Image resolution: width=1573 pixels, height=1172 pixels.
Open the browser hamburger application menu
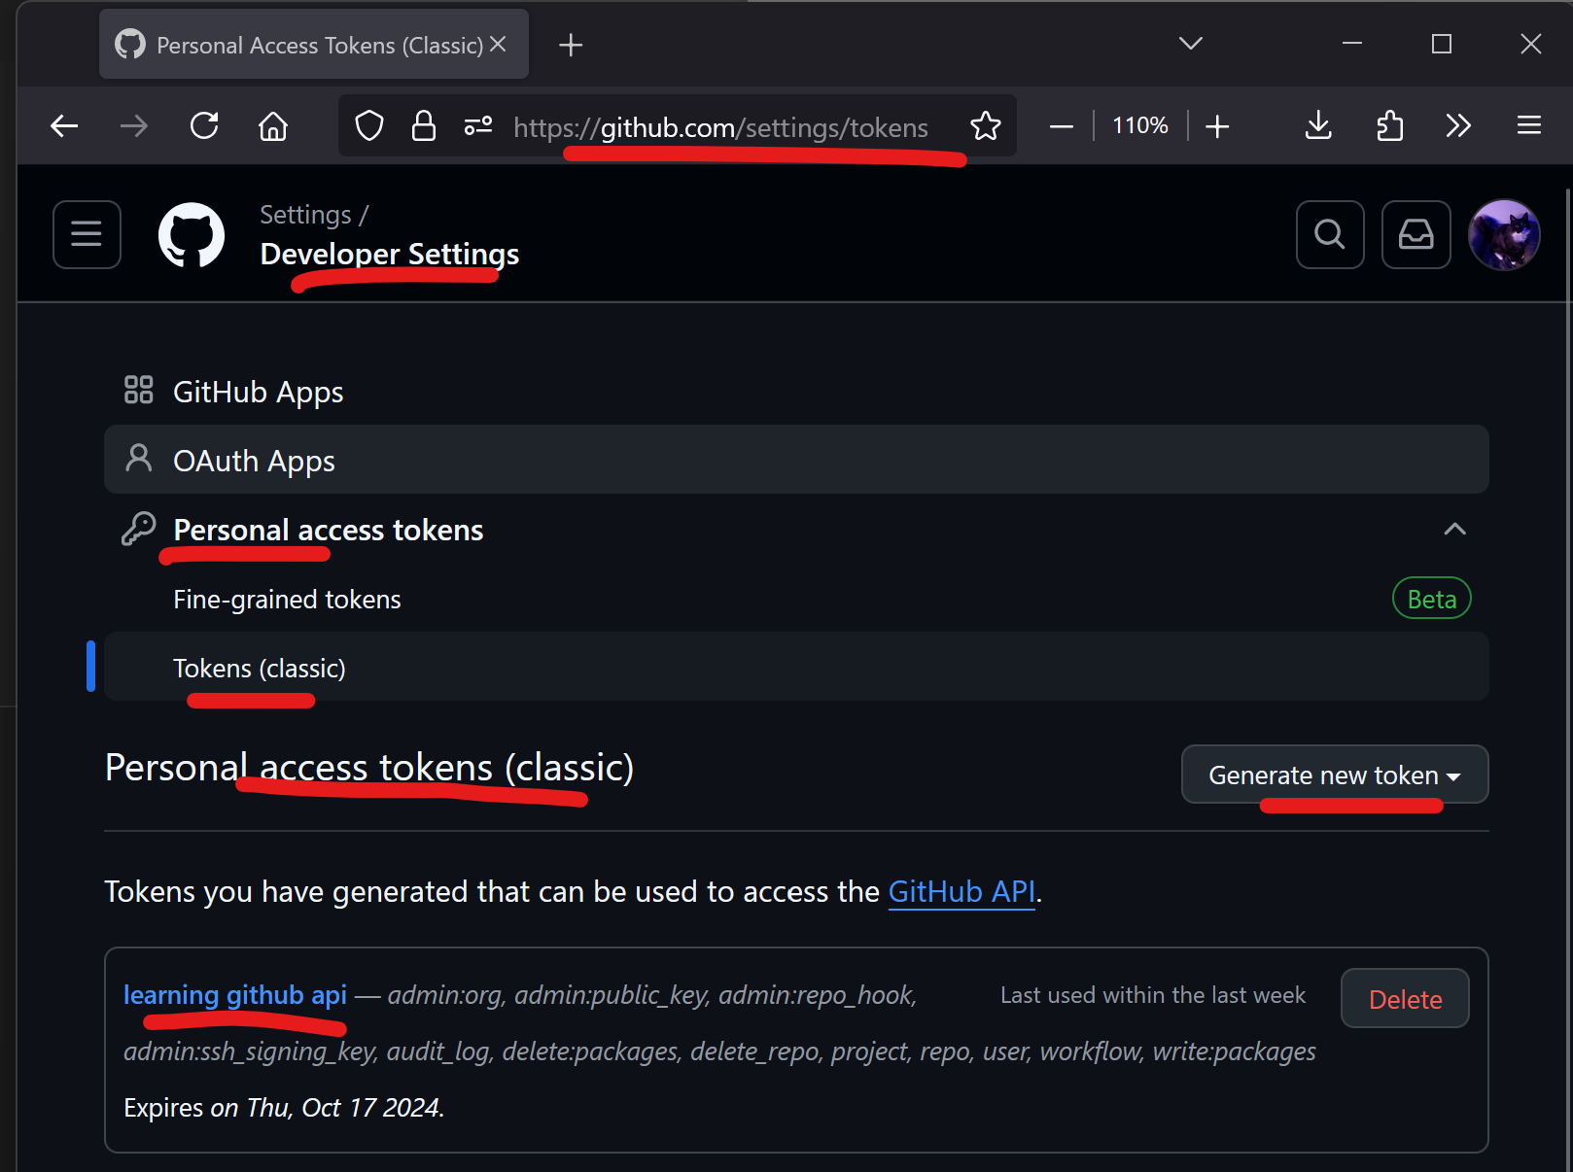coord(1529,125)
